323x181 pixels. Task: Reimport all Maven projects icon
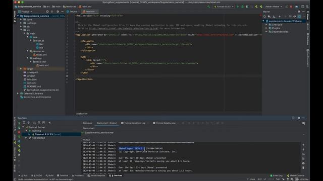tap(264, 17)
